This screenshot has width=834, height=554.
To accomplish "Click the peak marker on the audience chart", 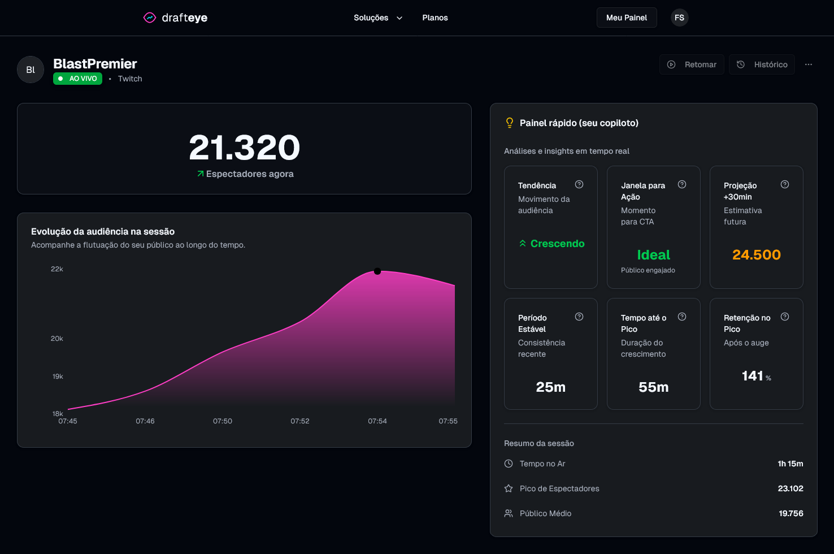I will tap(377, 271).
